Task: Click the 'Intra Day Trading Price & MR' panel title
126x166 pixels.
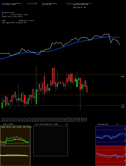Action: (46, 124)
